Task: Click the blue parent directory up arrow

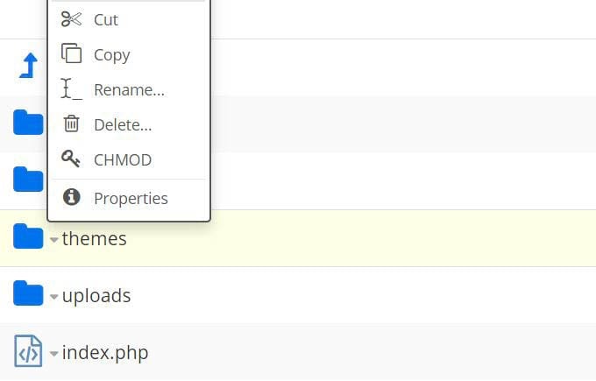Action: pyautogui.click(x=29, y=67)
